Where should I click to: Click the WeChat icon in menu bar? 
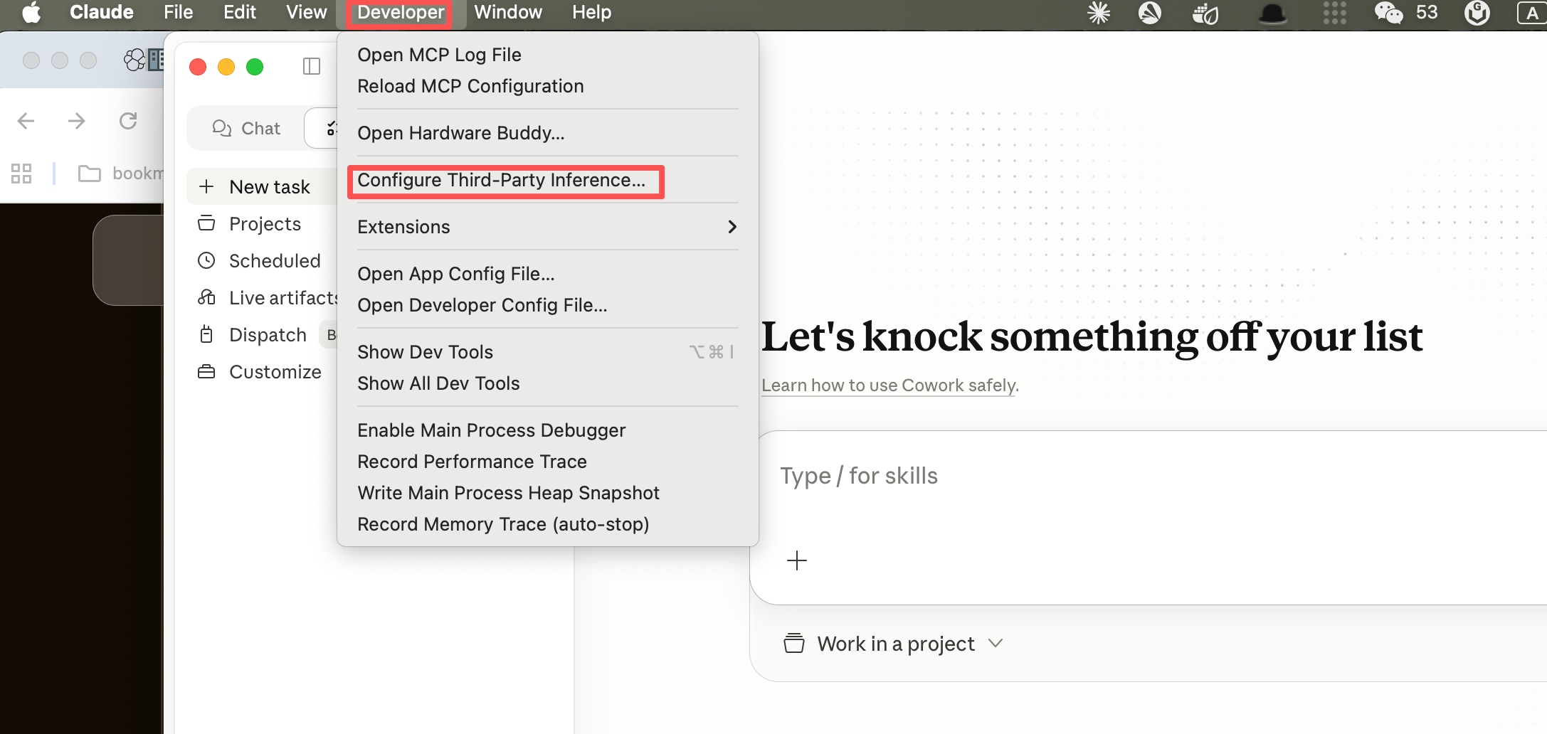(1388, 13)
